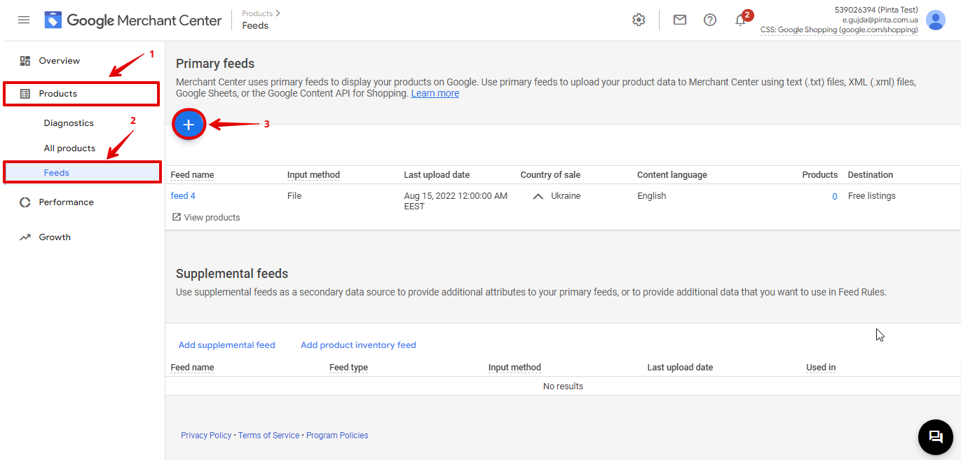Click the Feeds page title in header

pyautogui.click(x=255, y=25)
